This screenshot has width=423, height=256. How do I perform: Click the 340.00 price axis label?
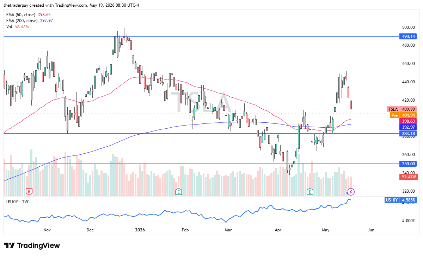pyautogui.click(x=408, y=173)
